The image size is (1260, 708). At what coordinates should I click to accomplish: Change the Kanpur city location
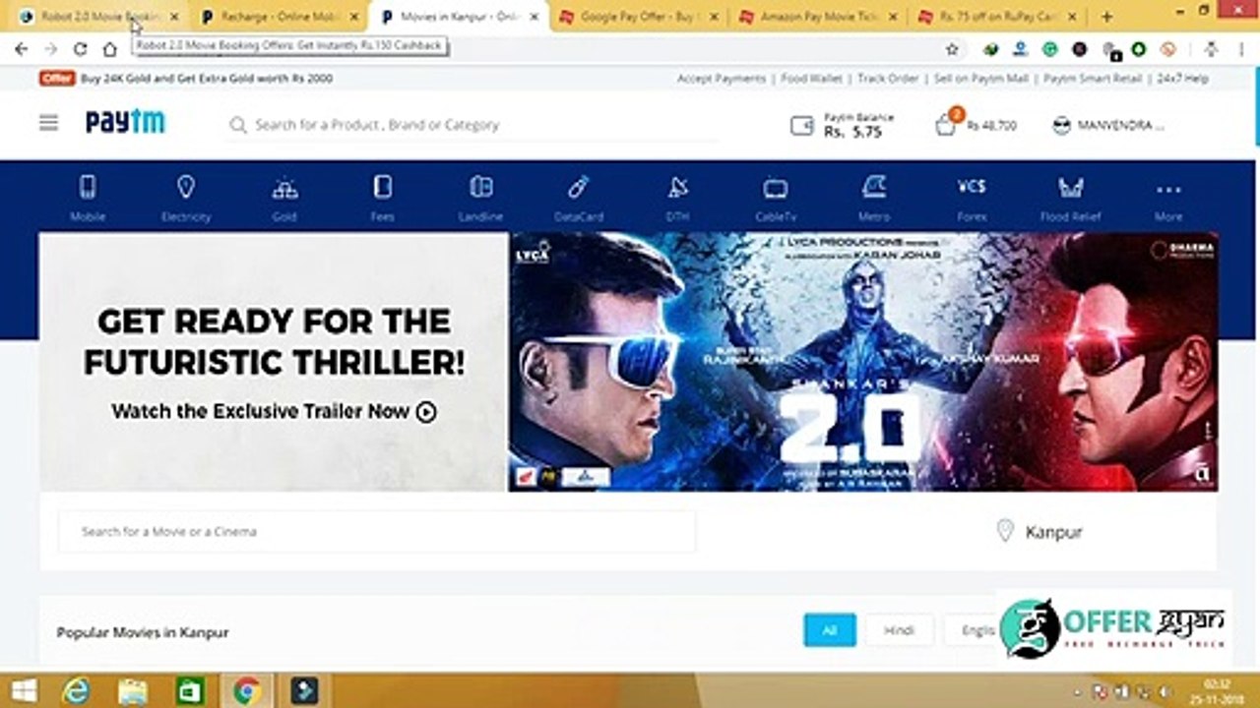(1039, 531)
